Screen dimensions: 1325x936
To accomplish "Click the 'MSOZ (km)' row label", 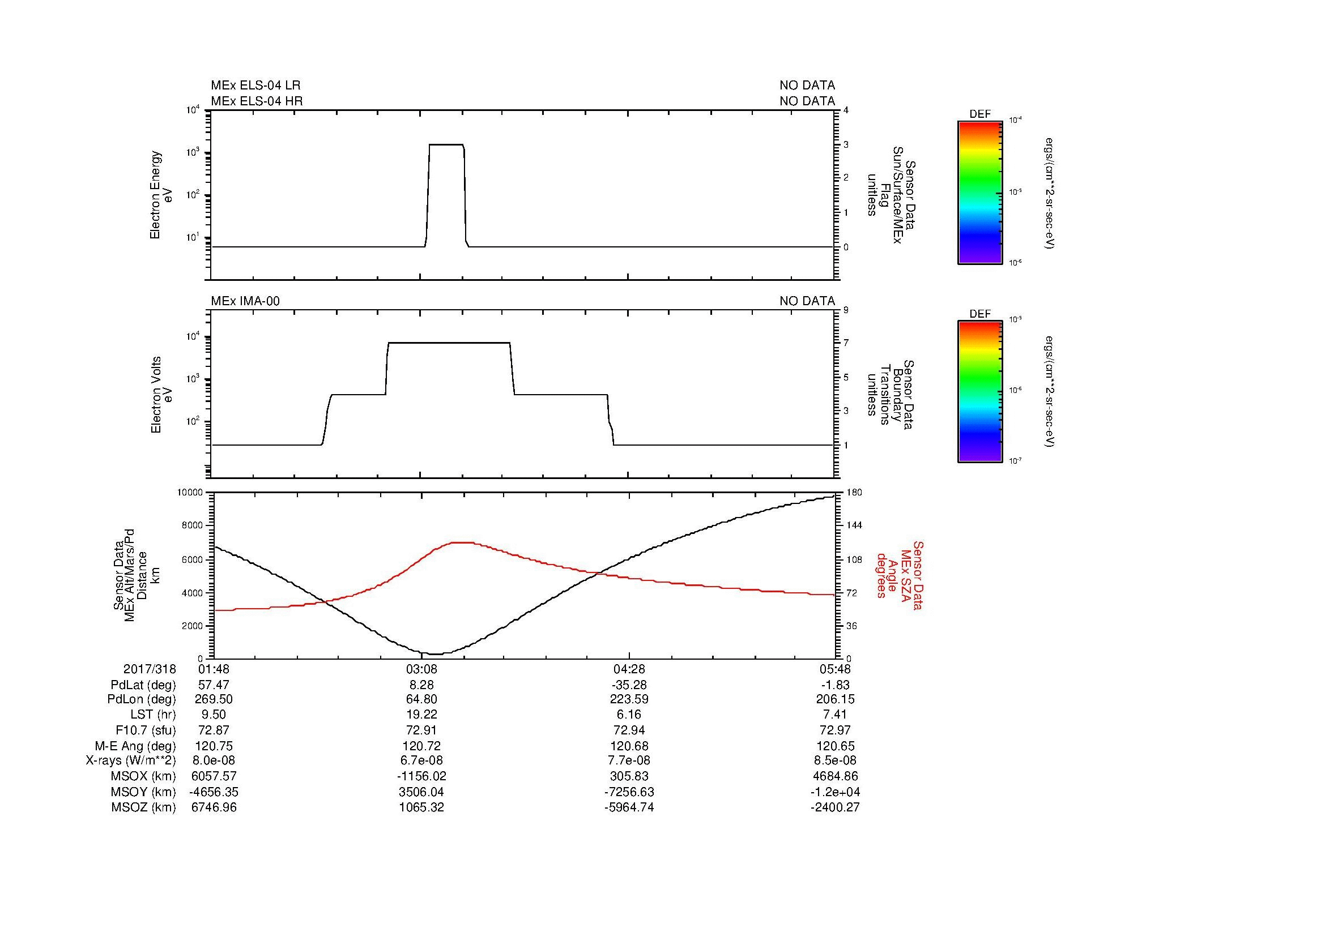I will [144, 807].
